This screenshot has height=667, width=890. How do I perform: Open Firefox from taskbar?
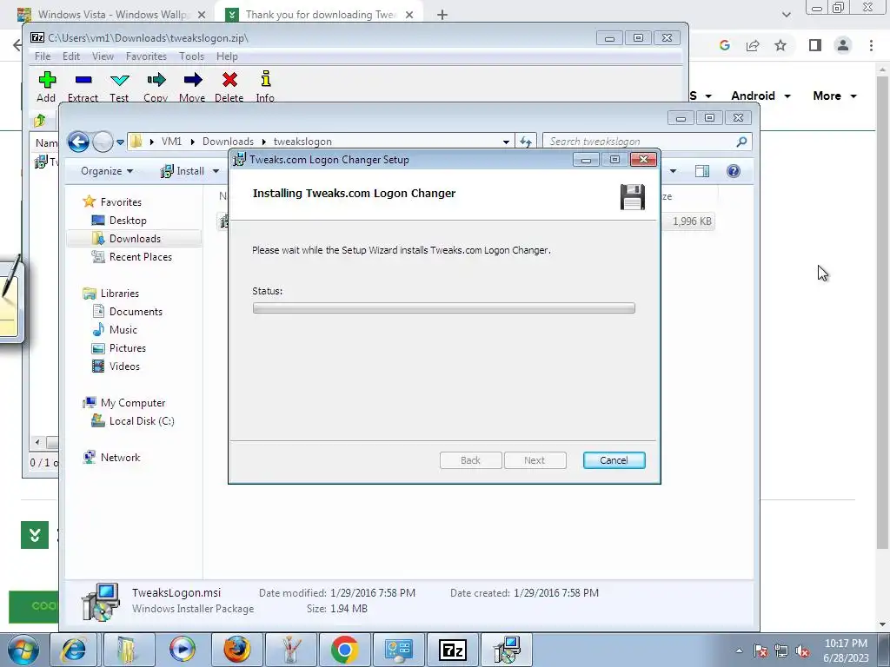point(236,650)
